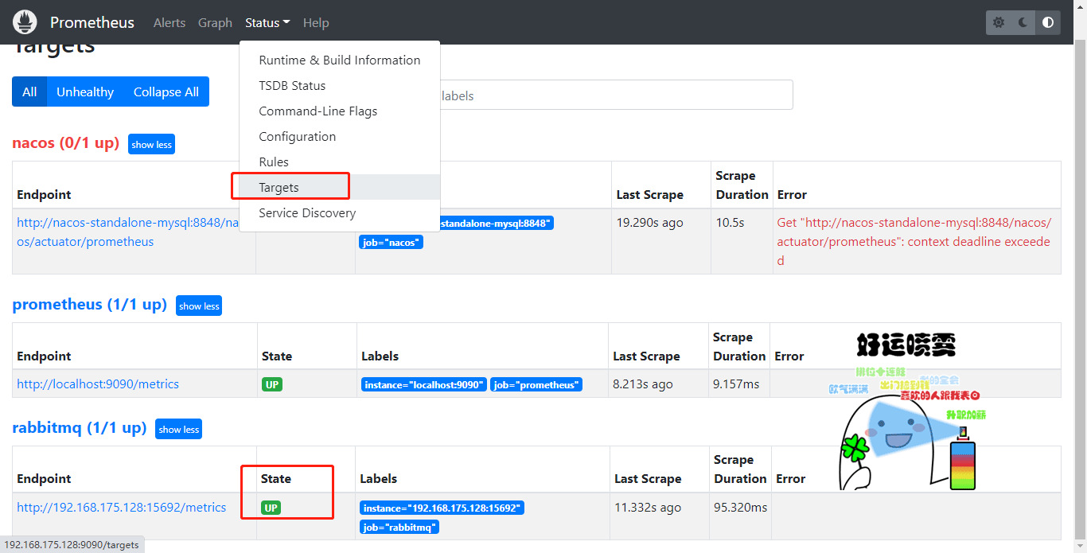Viewport: 1087px width, 553px height.
Task: Filter to Unhealthy targets only
Action: tap(85, 92)
